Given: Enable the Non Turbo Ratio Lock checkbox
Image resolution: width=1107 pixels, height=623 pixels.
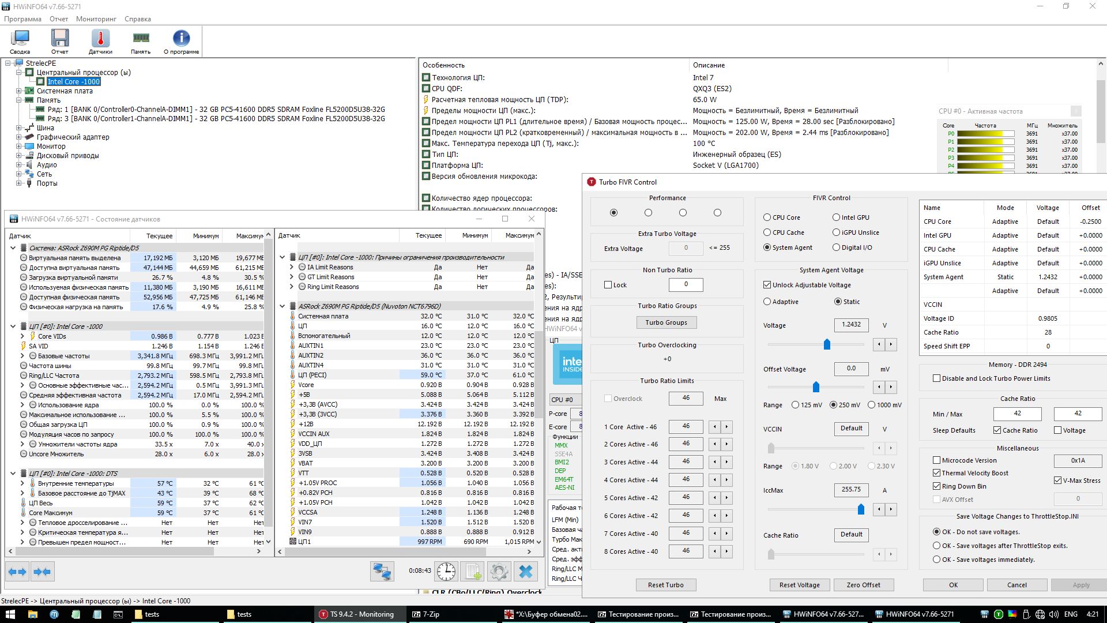Looking at the screenshot, I should tap(608, 285).
